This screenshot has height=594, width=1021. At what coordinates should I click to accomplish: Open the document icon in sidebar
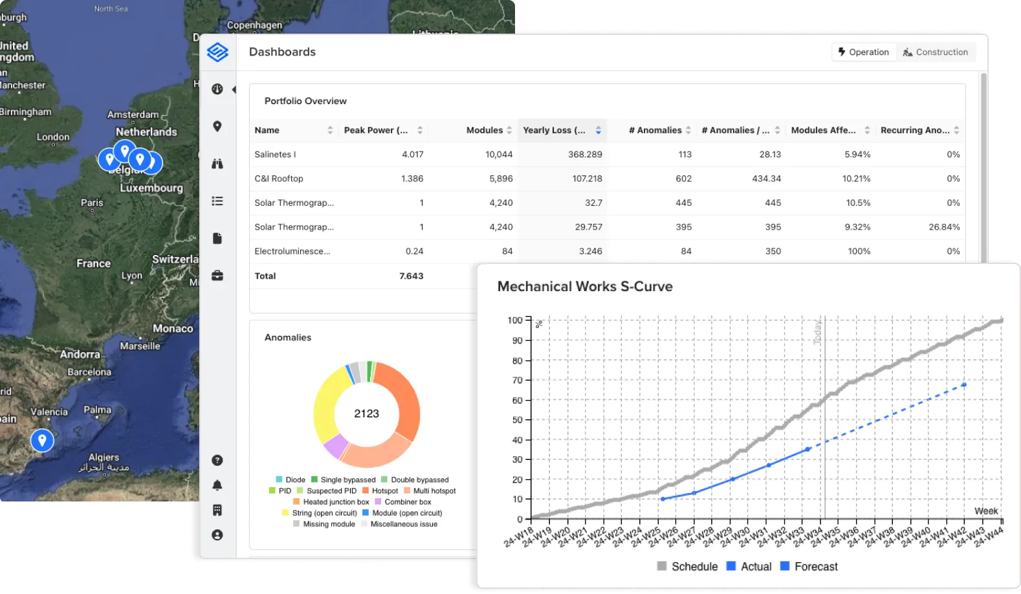217,238
